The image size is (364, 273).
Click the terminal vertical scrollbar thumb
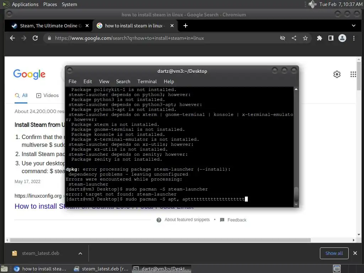(x=296, y=194)
